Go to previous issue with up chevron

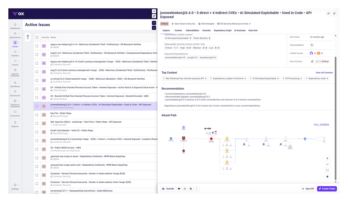click(x=154, y=23)
